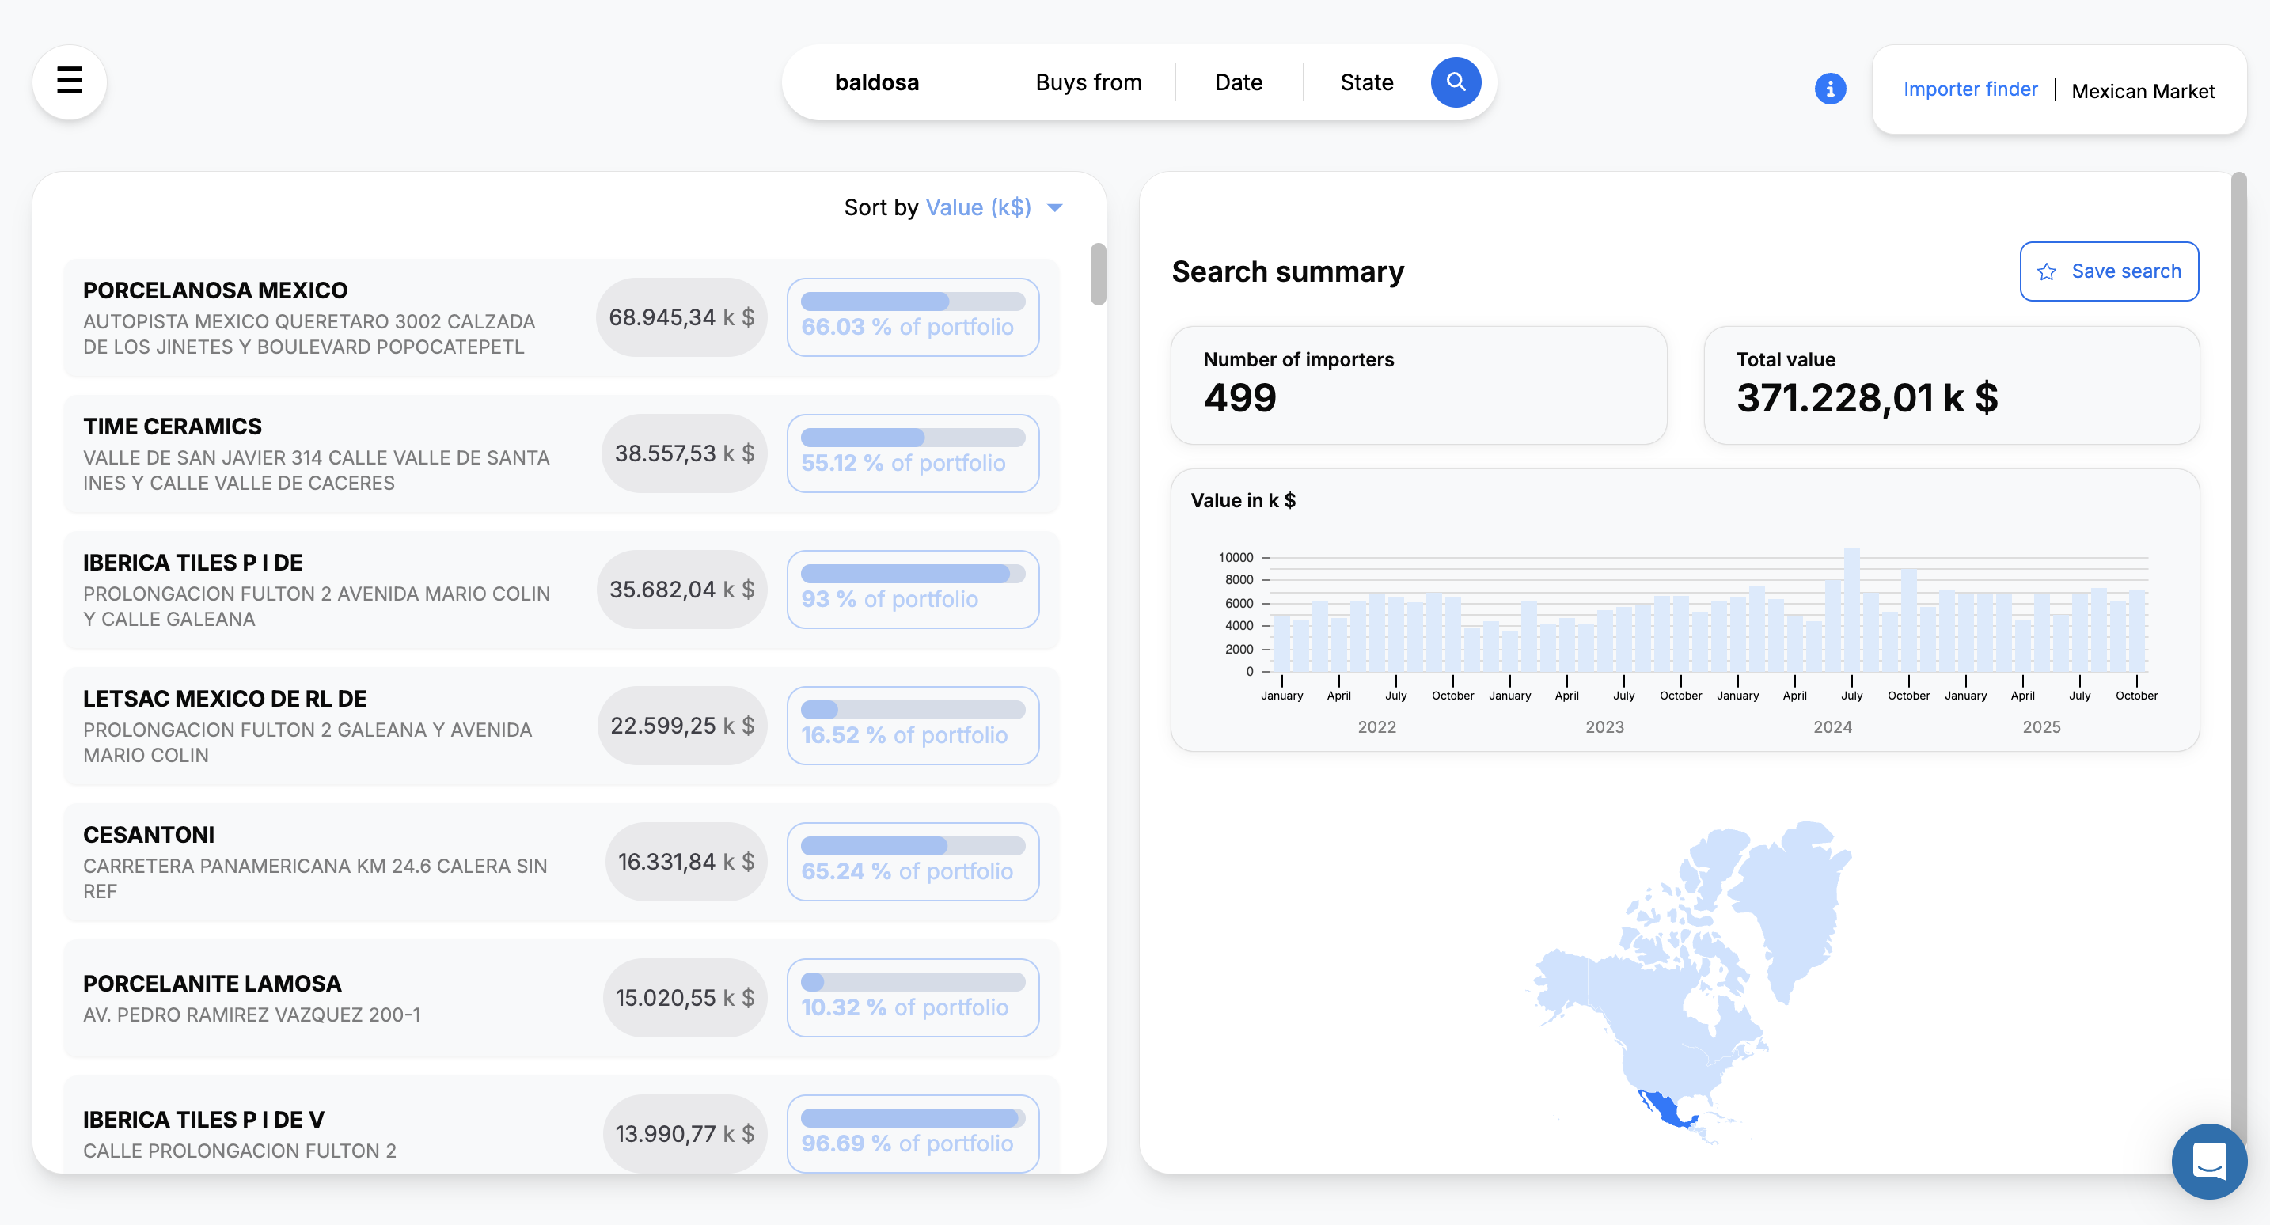Open the Buys from filter

click(1088, 82)
